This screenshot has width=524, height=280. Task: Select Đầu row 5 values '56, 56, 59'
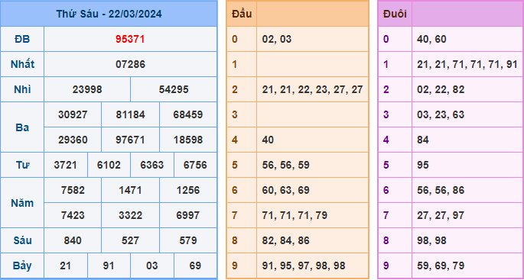(286, 165)
